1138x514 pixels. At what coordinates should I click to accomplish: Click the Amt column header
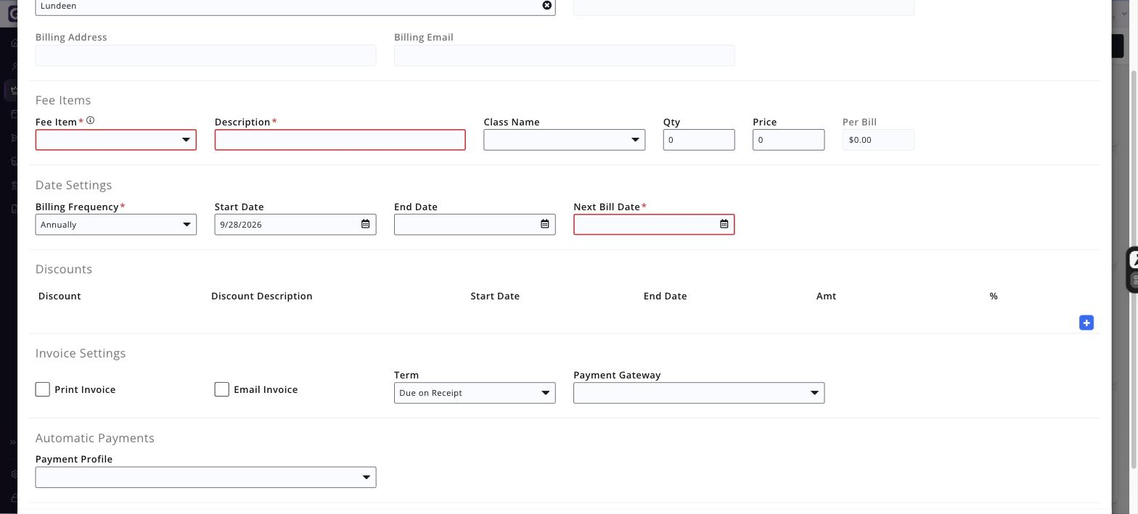(827, 296)
